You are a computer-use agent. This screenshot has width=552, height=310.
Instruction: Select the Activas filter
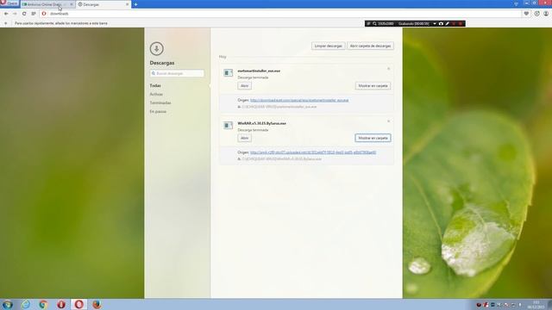156,94
